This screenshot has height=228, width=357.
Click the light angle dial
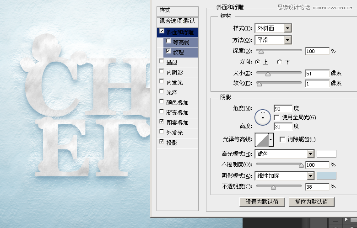(x=263, y=117)
